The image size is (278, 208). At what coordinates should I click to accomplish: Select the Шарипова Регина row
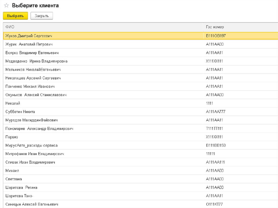coord(21,187)
